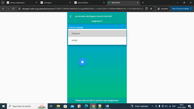This screenshot has height=109, width=194.
Task: Open a new browser tab
Action: 143,3
